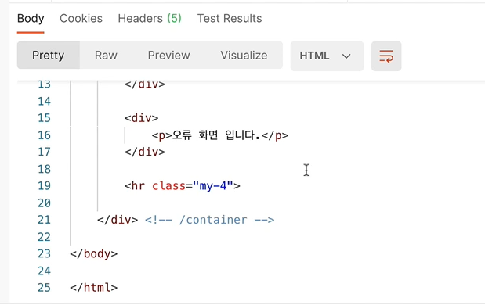Screen dimensions: 485x305
Task: Click line number 21 in gutter
Action: pos(44,220)
